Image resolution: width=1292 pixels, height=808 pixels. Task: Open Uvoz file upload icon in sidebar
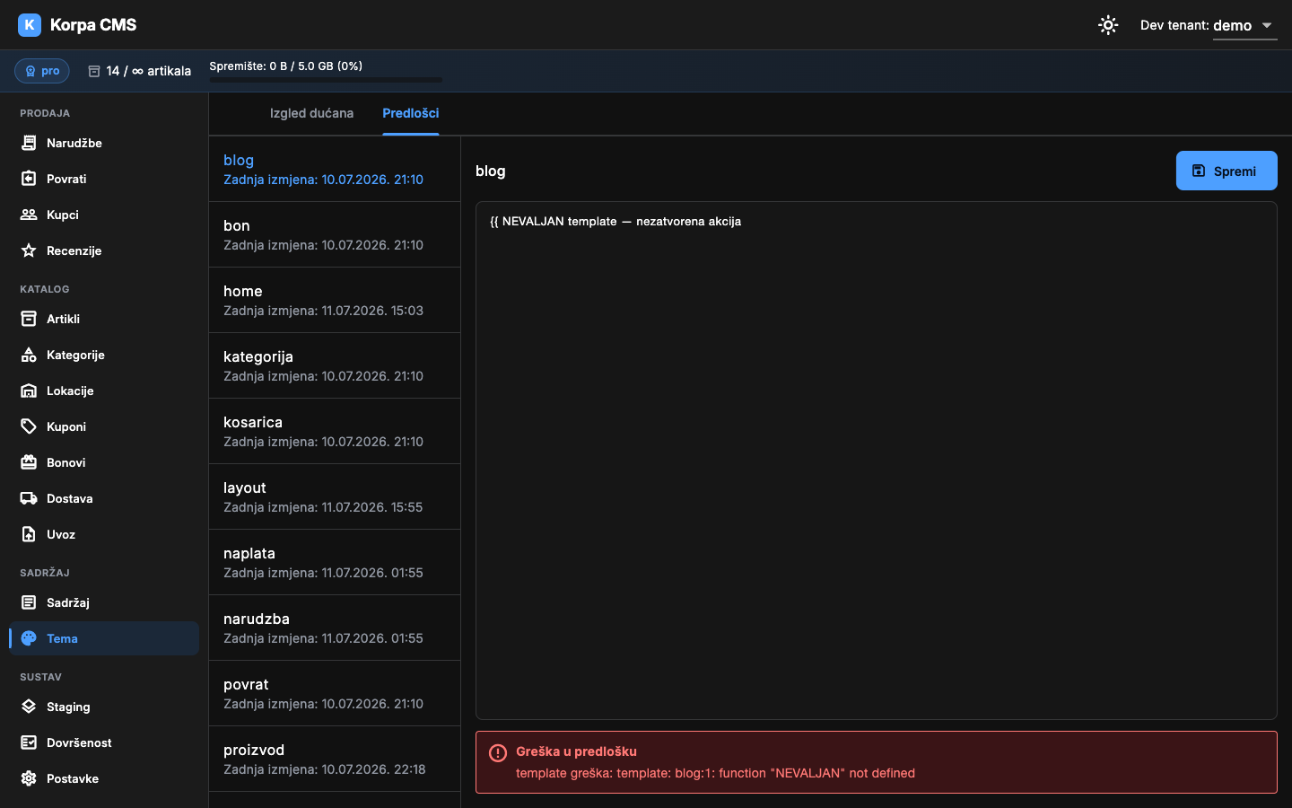point(29,534)
